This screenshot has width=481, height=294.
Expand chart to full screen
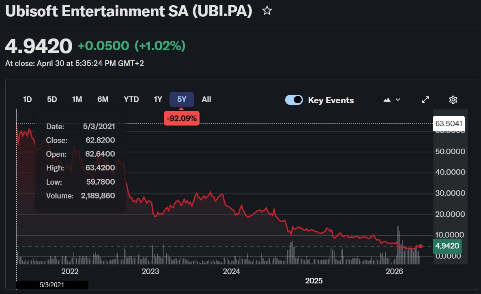click(425, 100)
